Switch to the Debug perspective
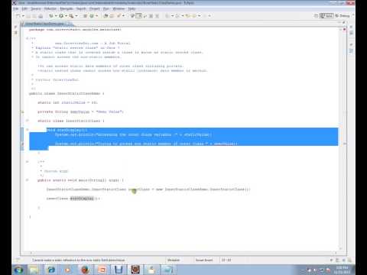The height and width of the screenshot is (275, 367). 343,16
